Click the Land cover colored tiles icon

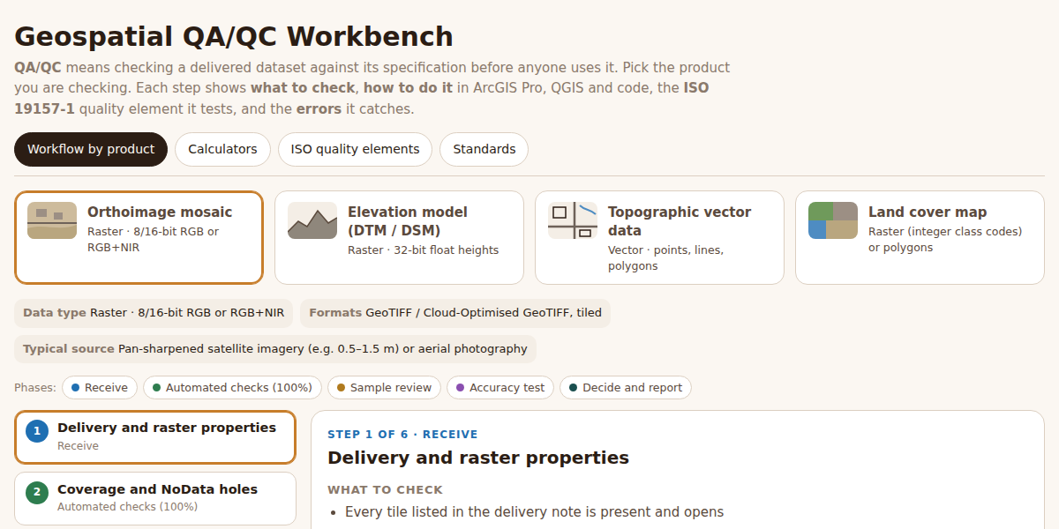tap(833, 220)
